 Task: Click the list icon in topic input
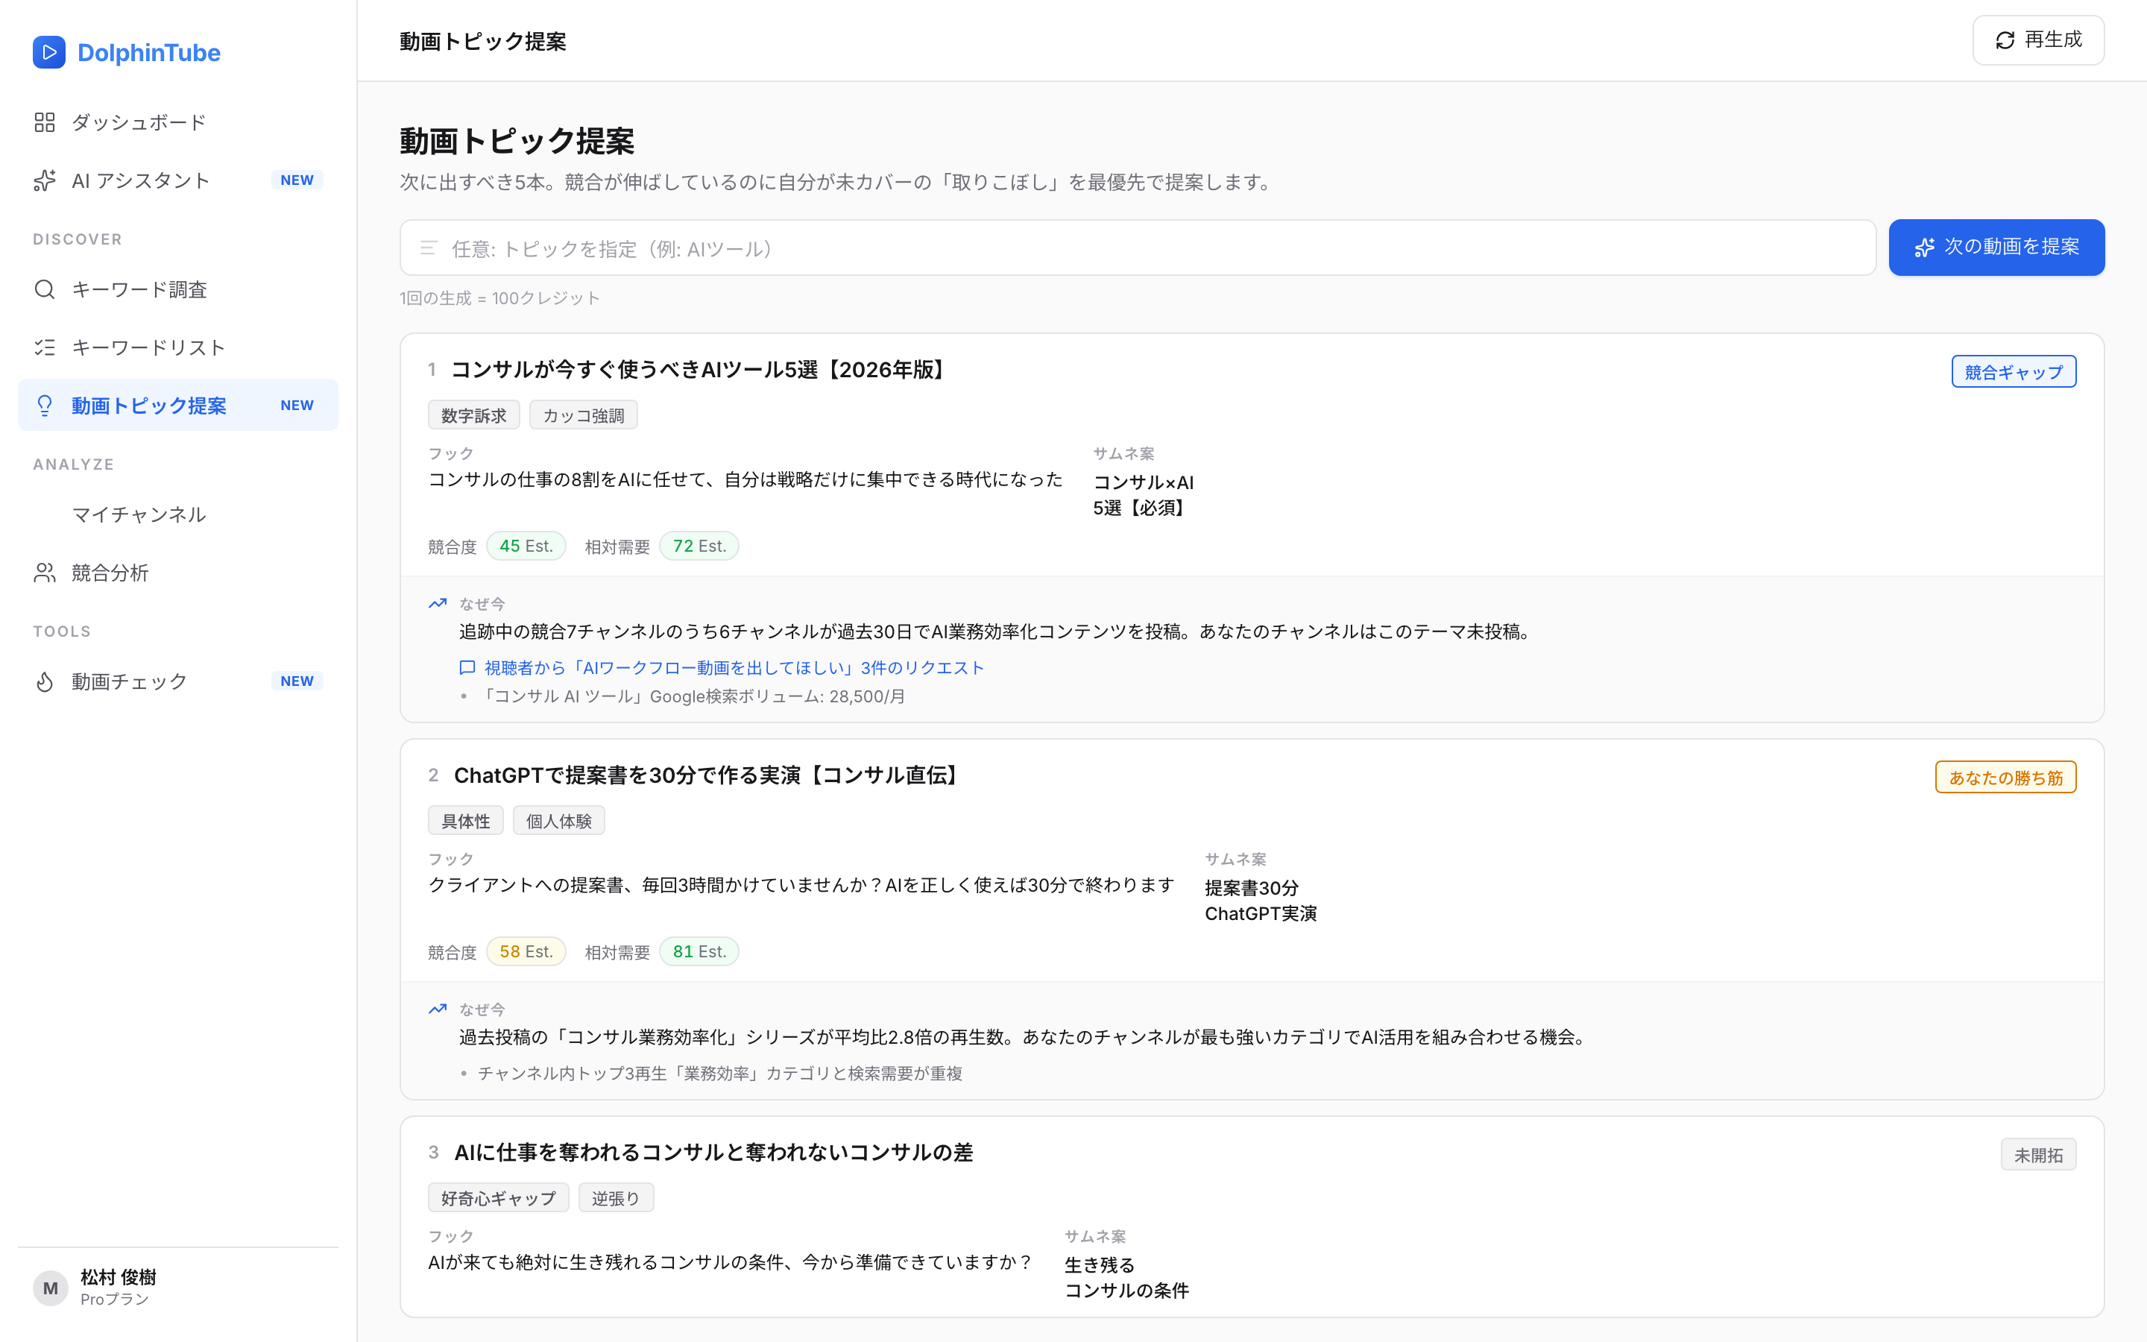[x=429, y=248]
